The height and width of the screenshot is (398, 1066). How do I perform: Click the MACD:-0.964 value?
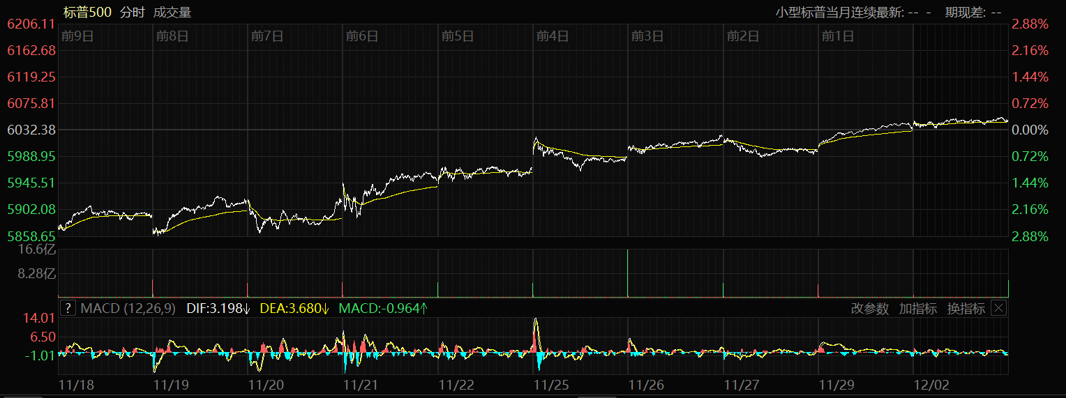click(383, 308)
